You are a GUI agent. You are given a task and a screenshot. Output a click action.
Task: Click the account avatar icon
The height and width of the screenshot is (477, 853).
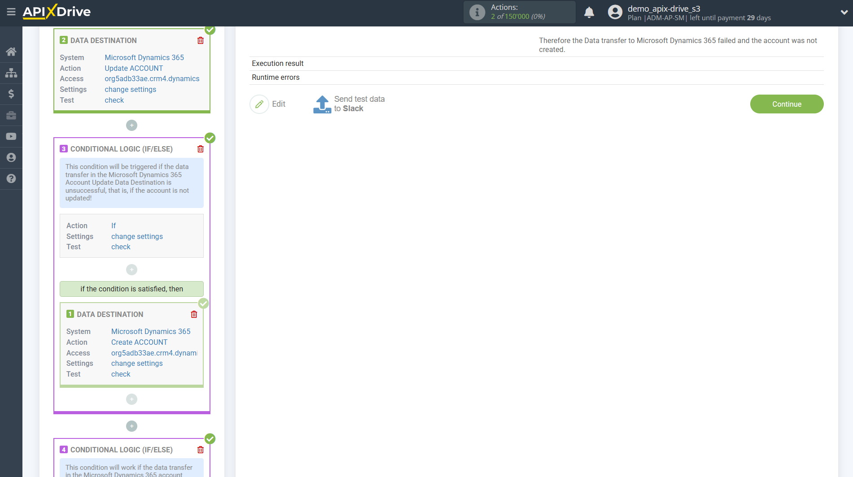[x=615, y=12]
